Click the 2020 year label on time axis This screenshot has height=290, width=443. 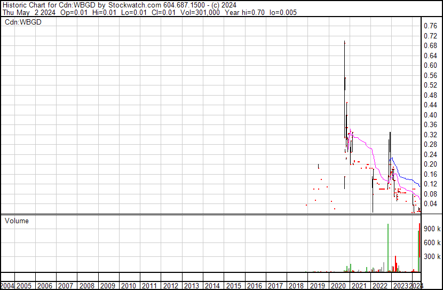point(338,286)
